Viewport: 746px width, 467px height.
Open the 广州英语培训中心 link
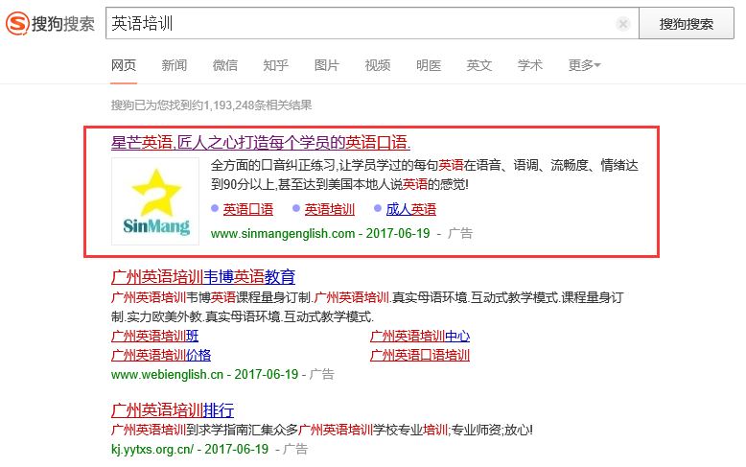pyautogui.click(x=420, y=337)
